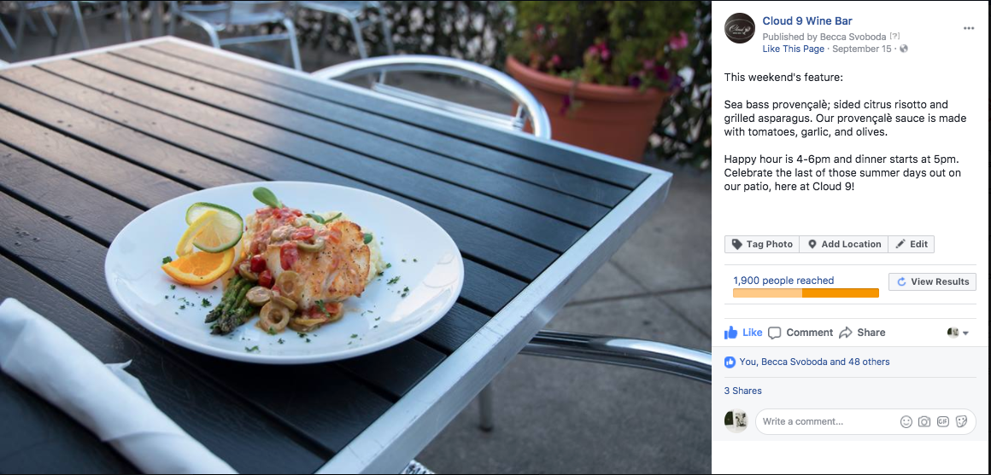This screenshot has width=991, height=475.
Task: Click the emoji icon in comment box
Action: coord(906,422)
